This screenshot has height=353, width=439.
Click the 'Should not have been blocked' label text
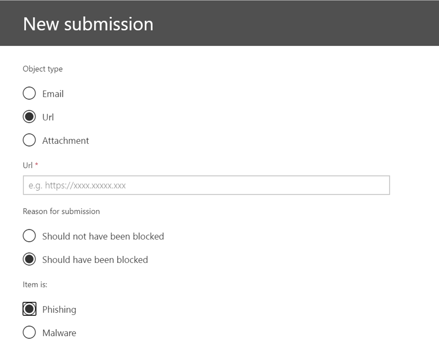pyautogui.click(x=103, y=236)
